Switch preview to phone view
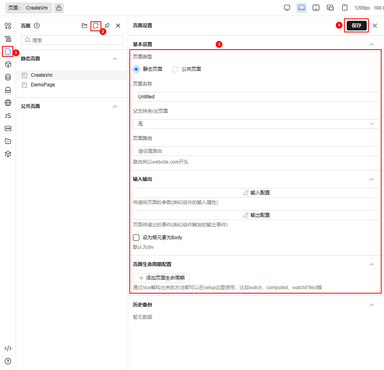 coord(344,8)
